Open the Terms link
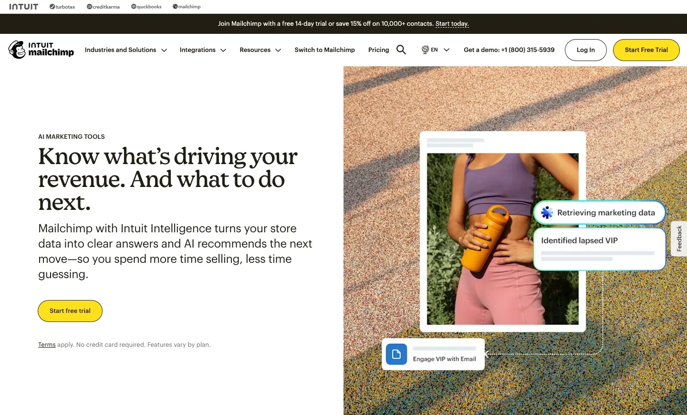The height and width of the screenshot is (415, 687). pos(47,345)
